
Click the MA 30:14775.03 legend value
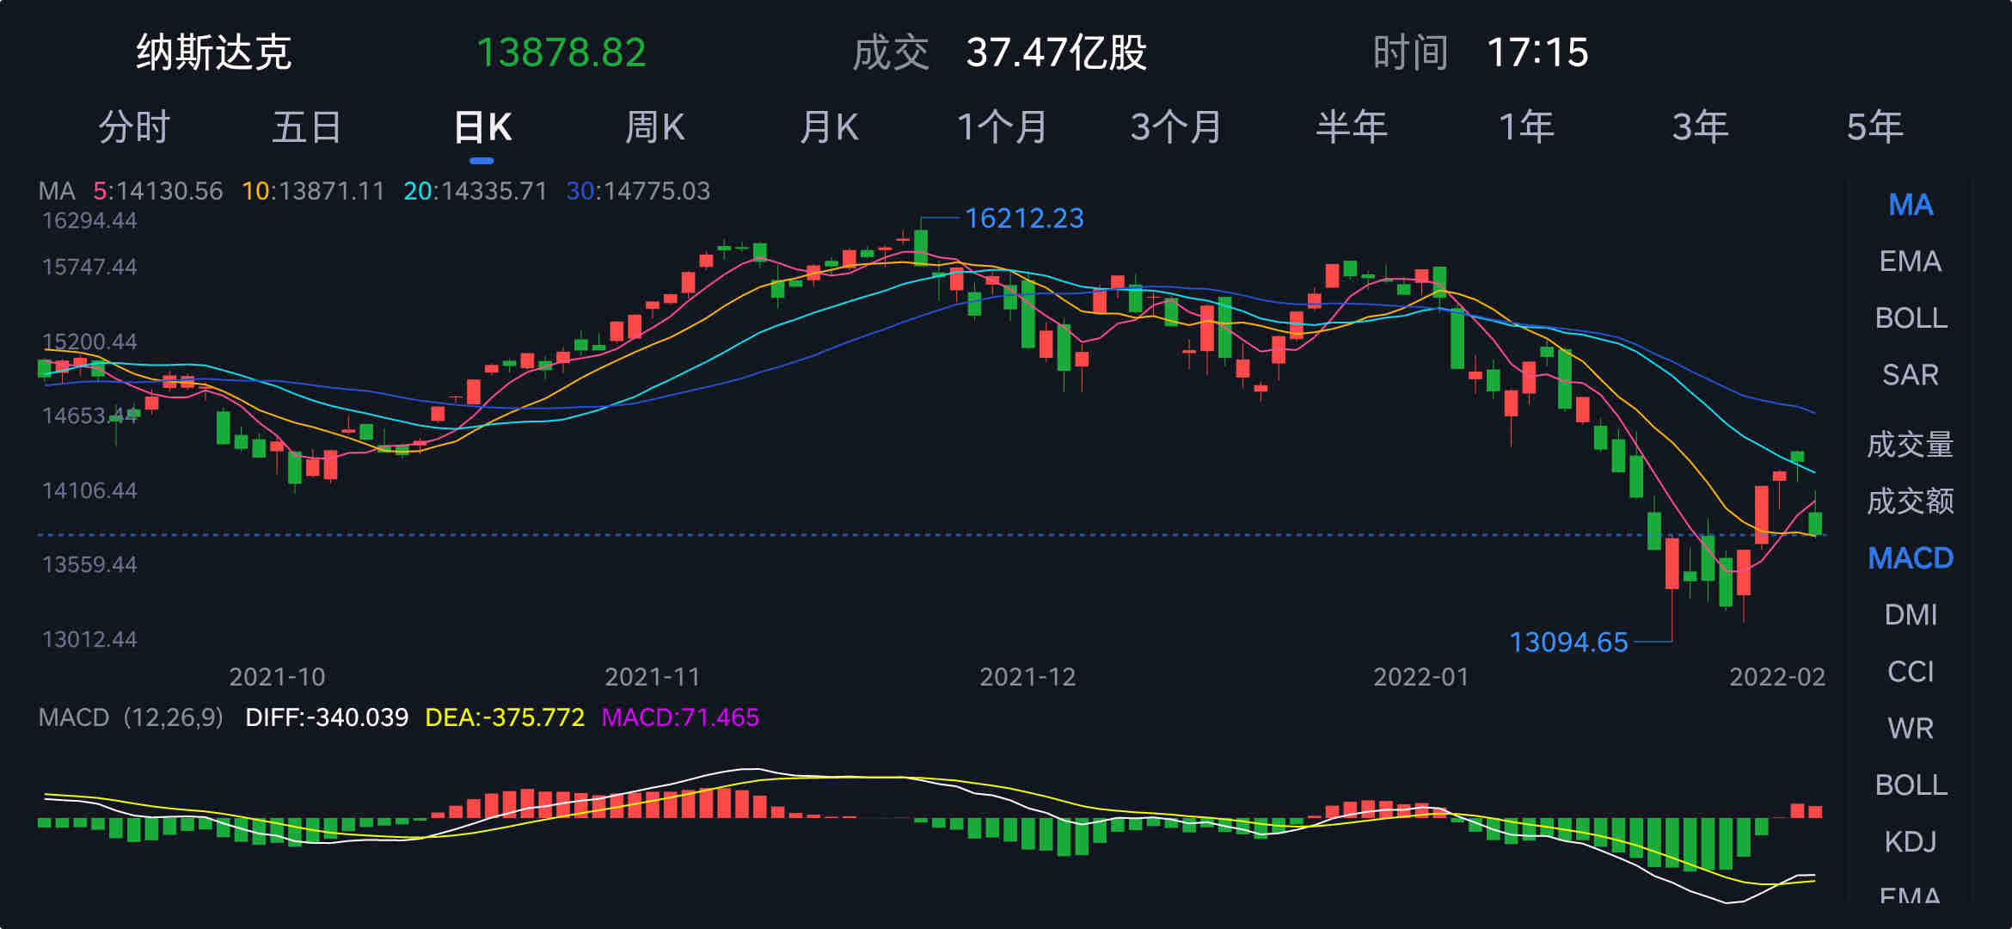click(x=638, y=191)
